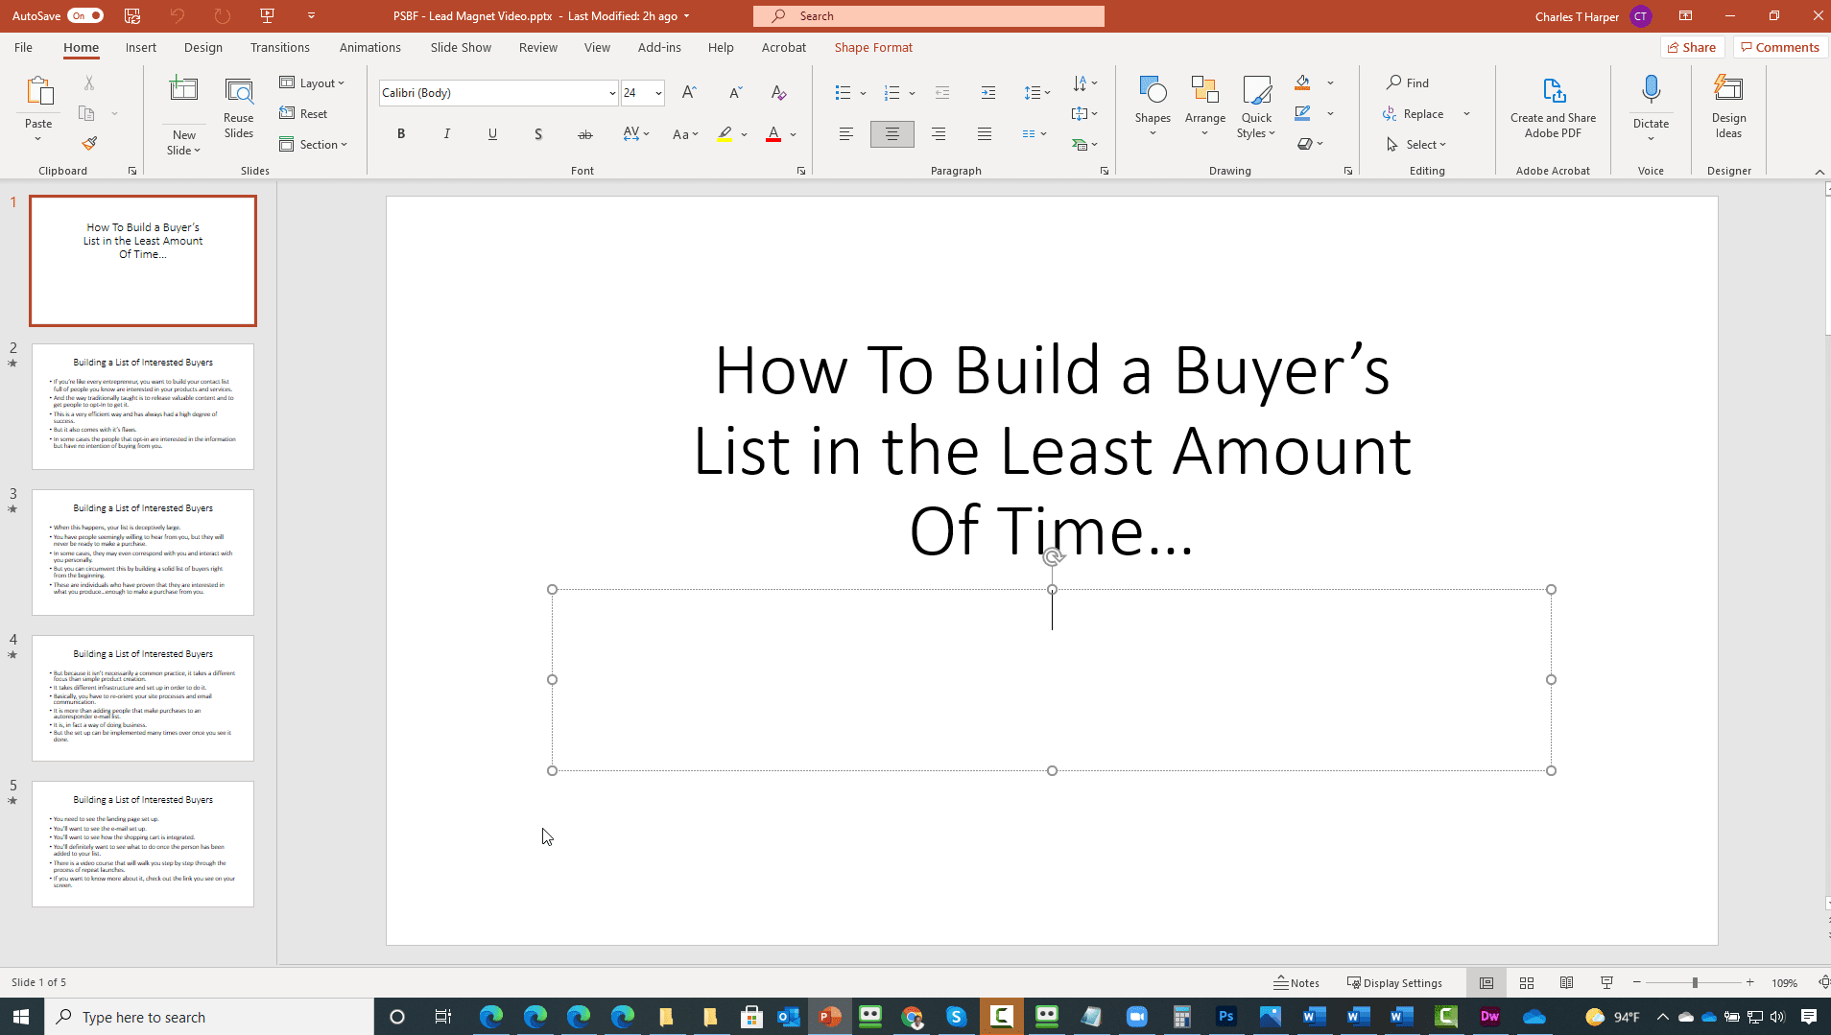
Task: Select slide 3 thumbnail
Action: (143, 553)
